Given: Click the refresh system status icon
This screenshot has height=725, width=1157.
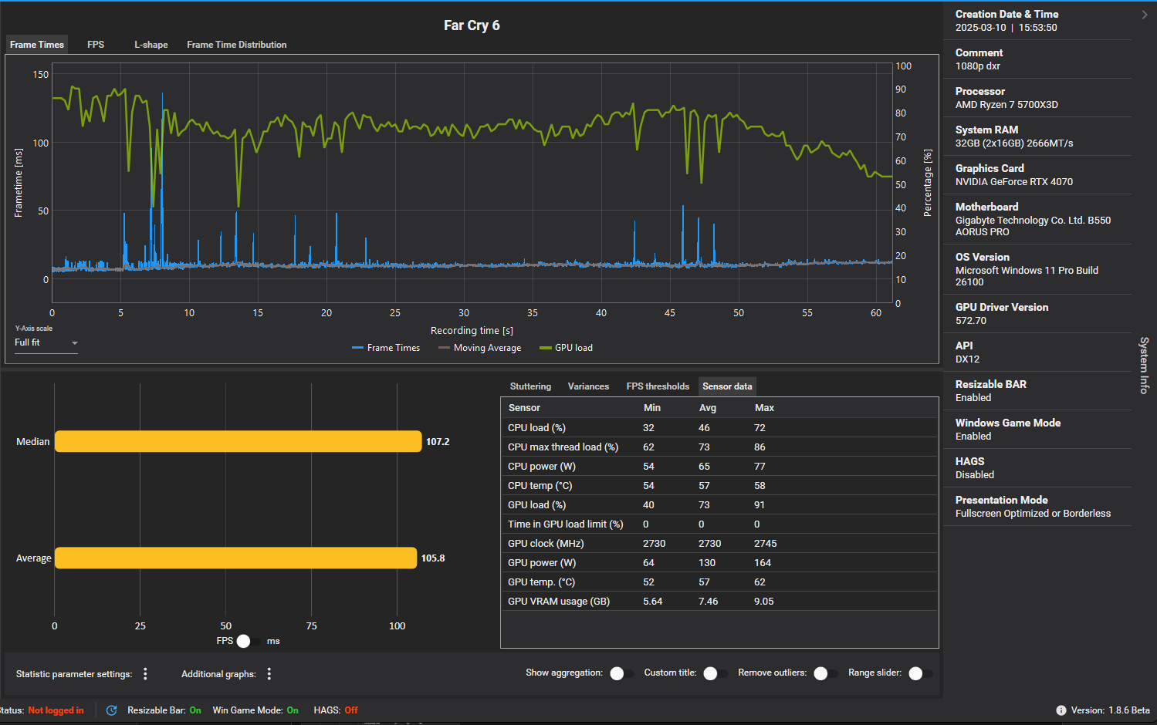Looking at the screenshot, I should [112, 710].
